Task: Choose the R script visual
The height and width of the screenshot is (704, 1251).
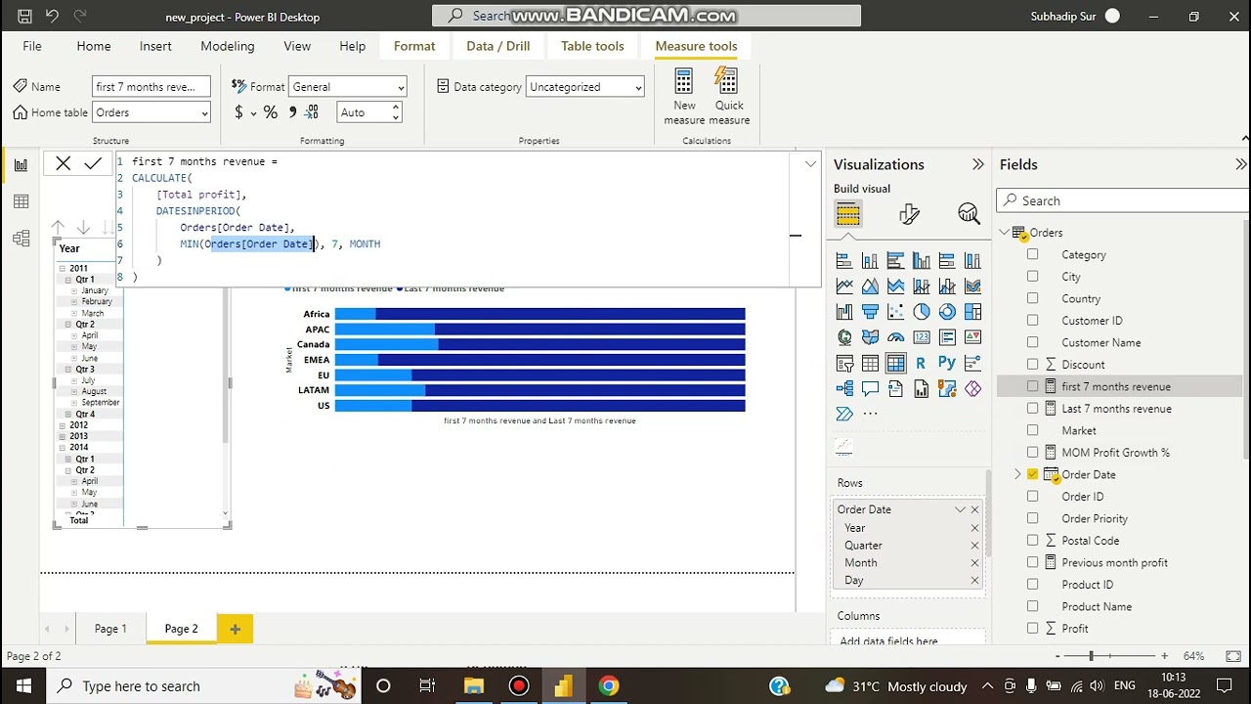Action: (922, 363)
